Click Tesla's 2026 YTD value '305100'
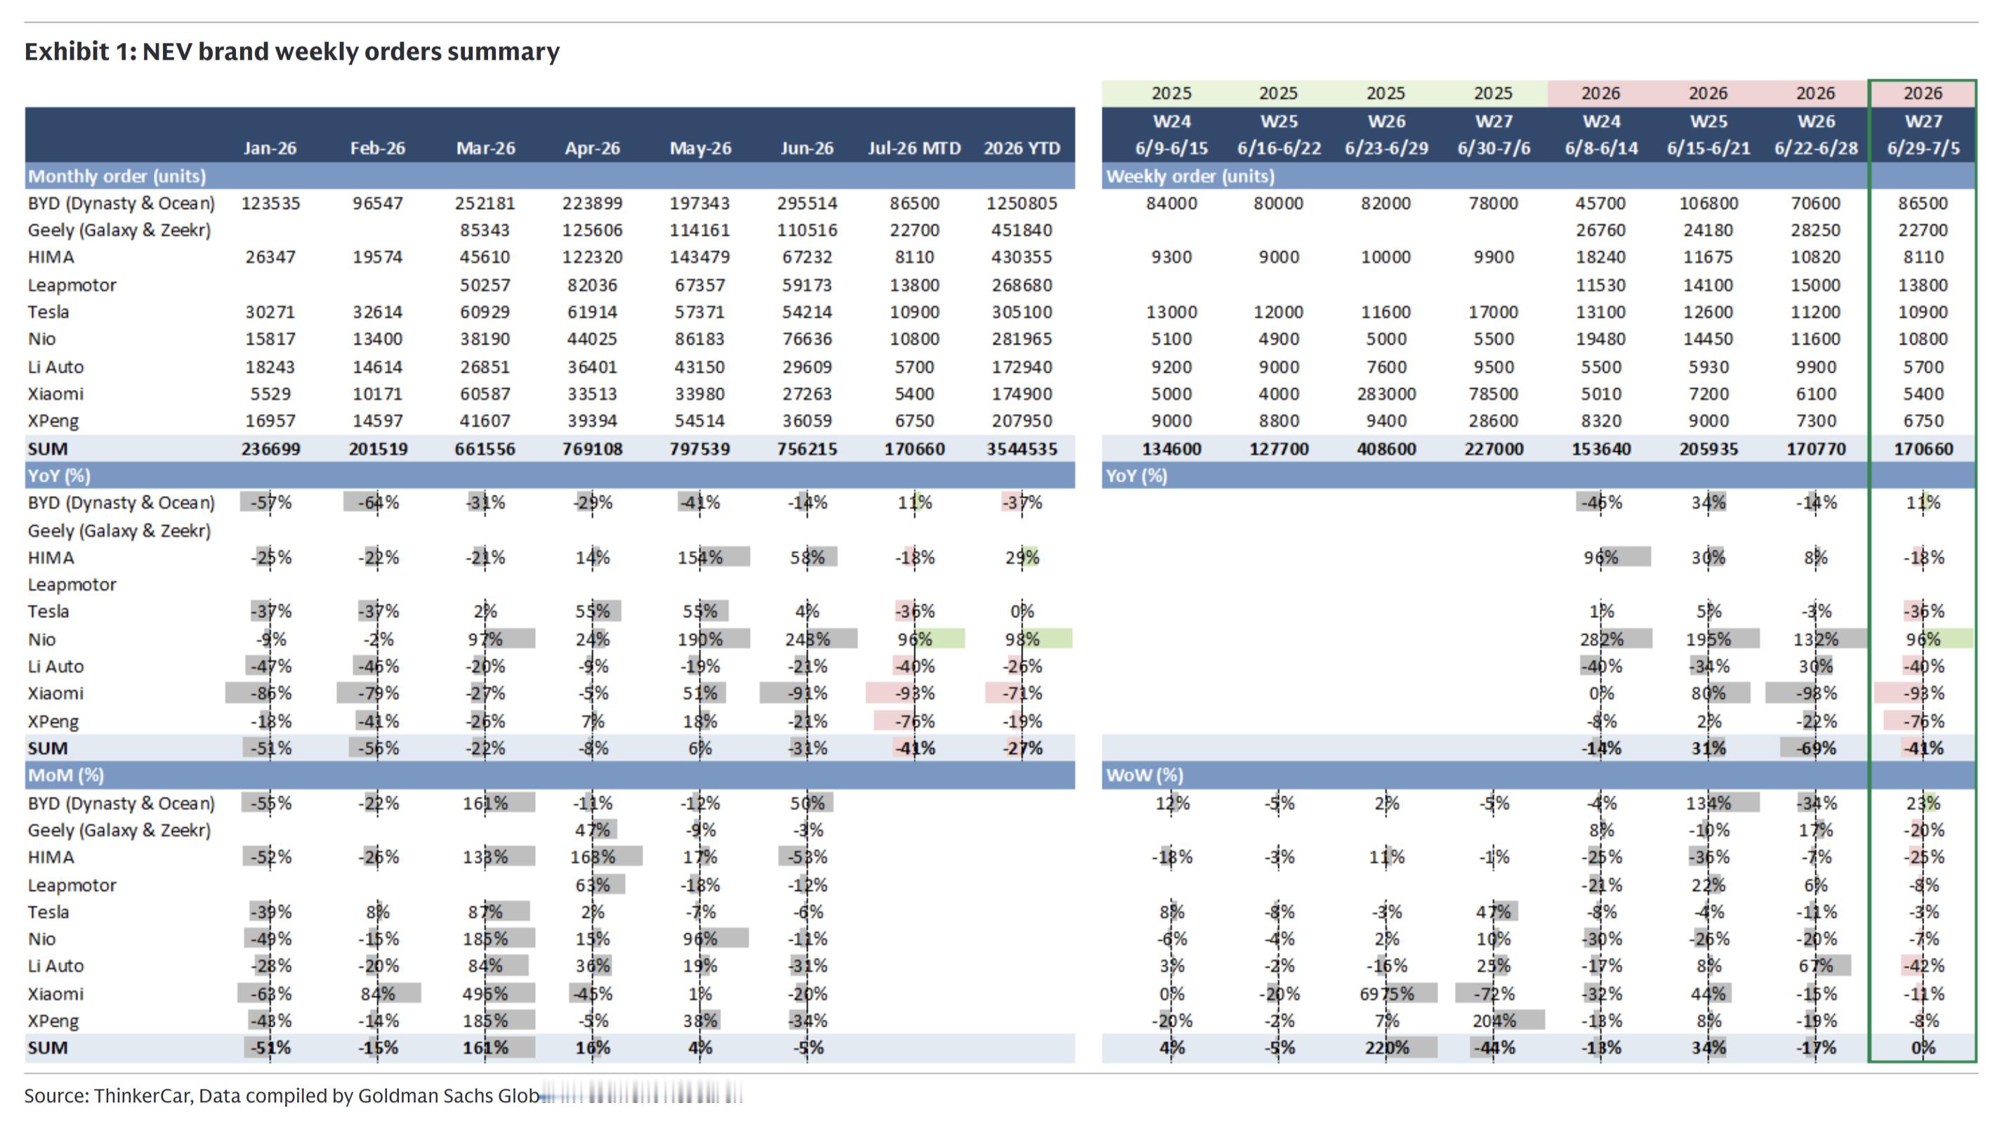Viewport: 2014px width, 1138px height. pos(1022,311)
